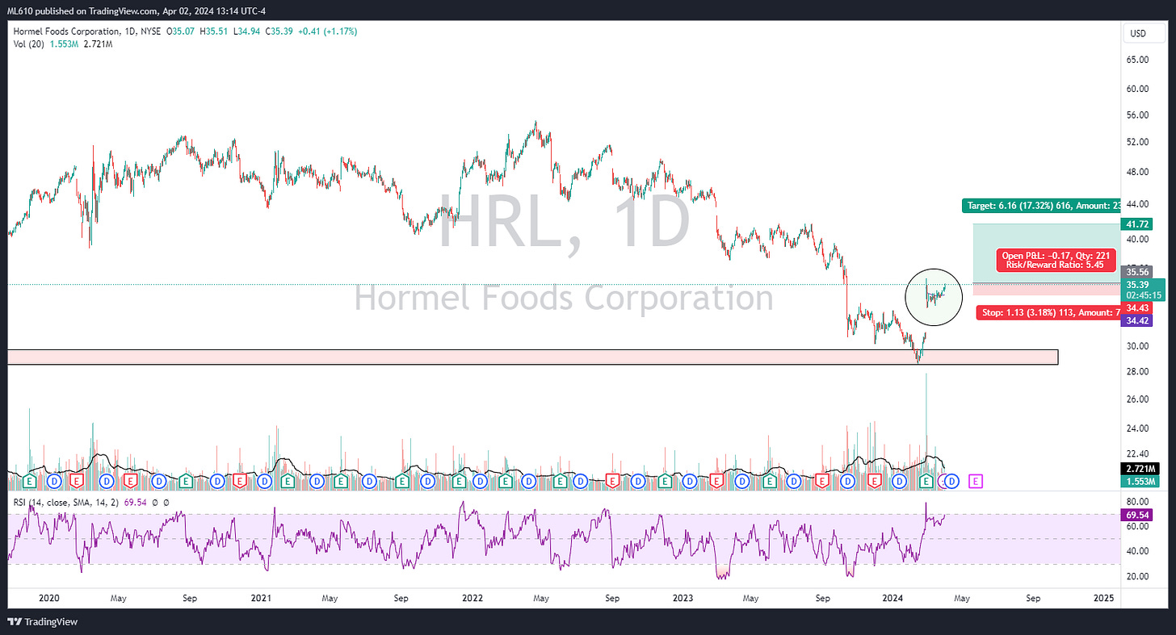Click the 2022 label on the time axis

tap(472, 599)
